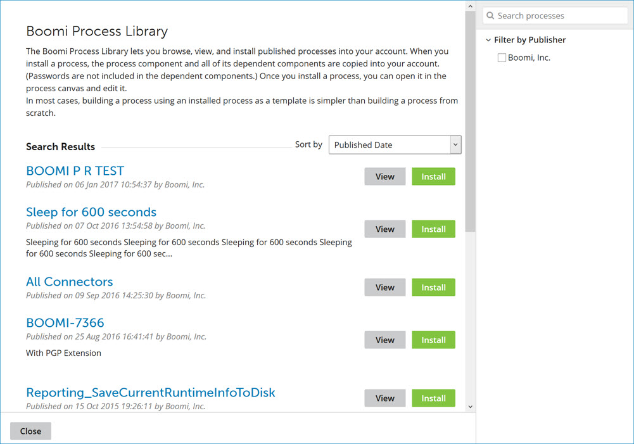
Task: Open the All Connectors process
Action: pos(69,281)
